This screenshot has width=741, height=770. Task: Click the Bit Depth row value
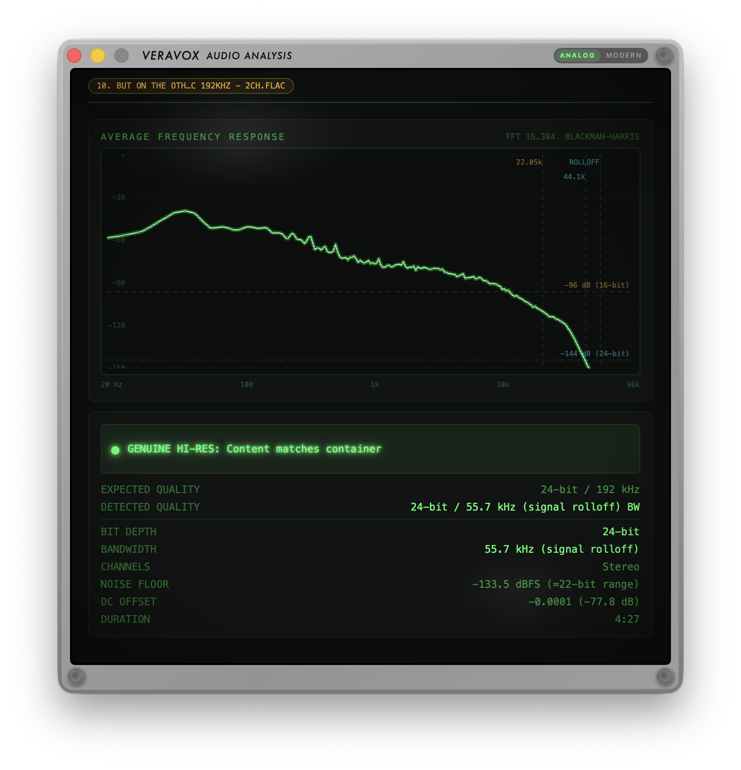pos(621,532)
